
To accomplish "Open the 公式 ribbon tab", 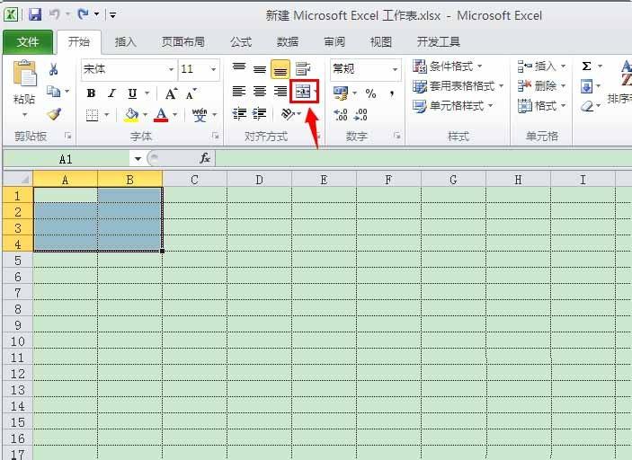I will [241, 42].
